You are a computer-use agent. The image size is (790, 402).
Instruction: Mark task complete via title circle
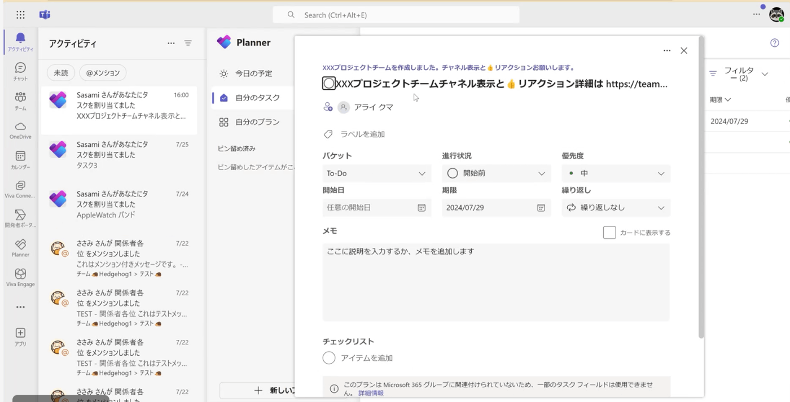pyautogui.click(x=329, y=84)
